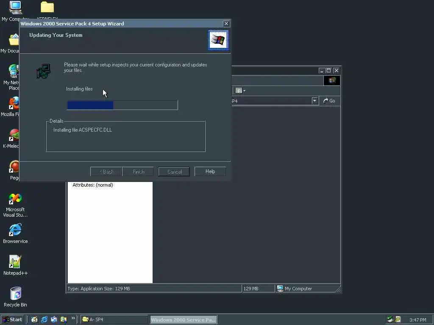Click the network tray icon
The image size is (434, 325).
pyautogui.click(x=390, y=319)
